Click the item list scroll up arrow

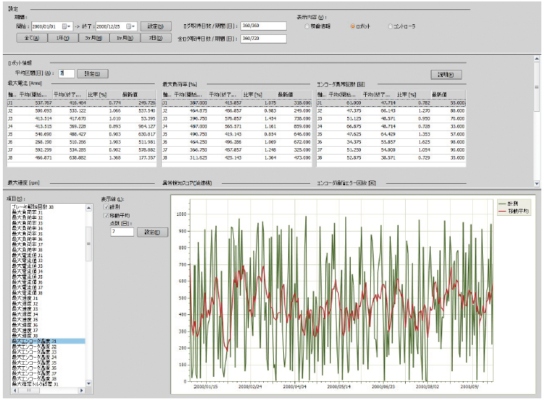[88, 209]
